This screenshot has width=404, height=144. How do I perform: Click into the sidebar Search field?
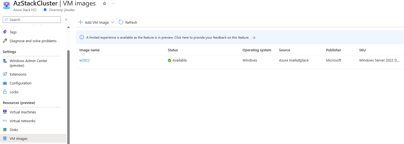pos(32,20)
